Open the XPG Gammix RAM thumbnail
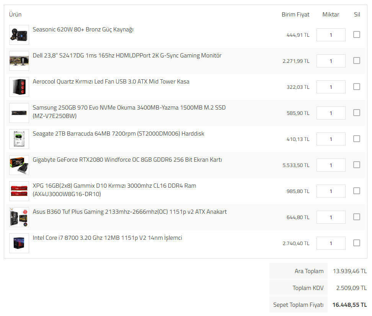The height and width of the screenshot is (316, 372). (19, 191)
